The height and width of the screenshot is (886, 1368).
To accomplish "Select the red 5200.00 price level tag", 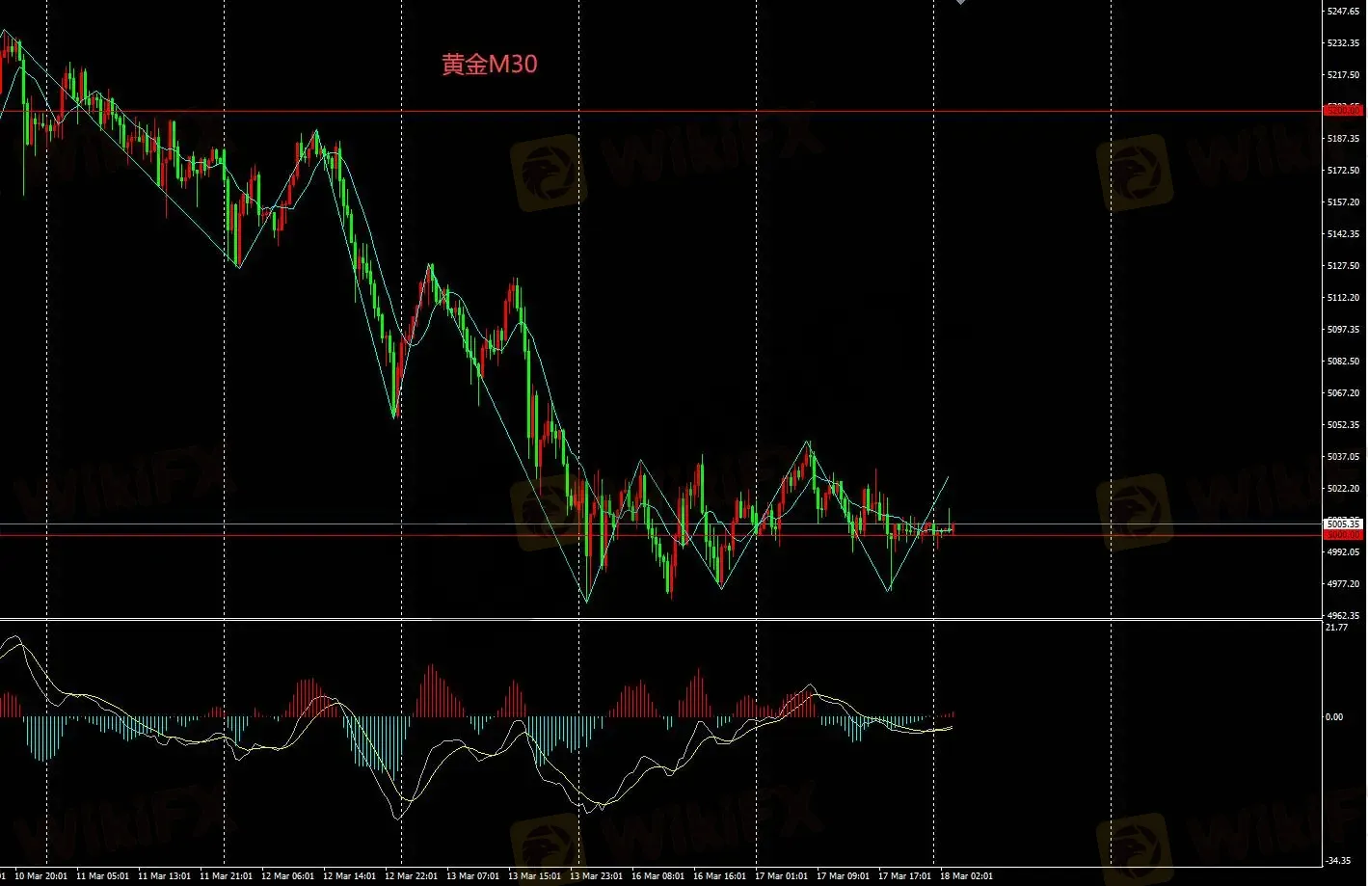I will [x=1343, y=111].
